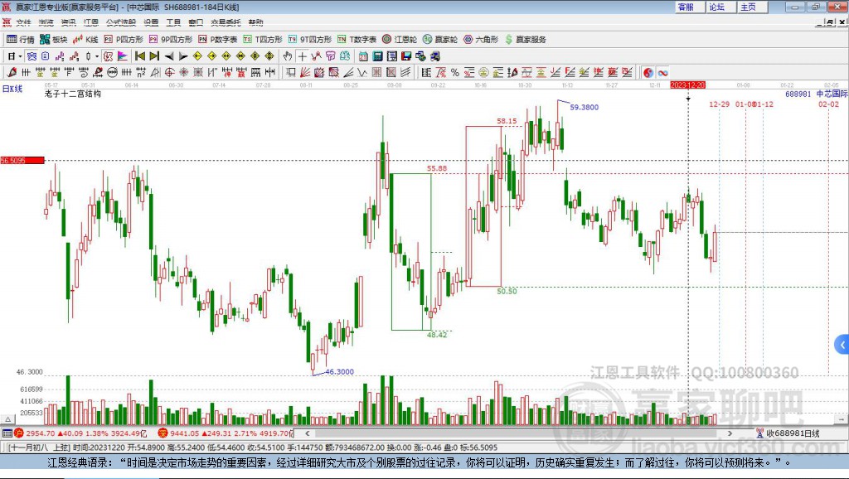Viewport: 849px width, 479px height.
Task: Click the 59.3800 high price label
Action: (585, 107)
